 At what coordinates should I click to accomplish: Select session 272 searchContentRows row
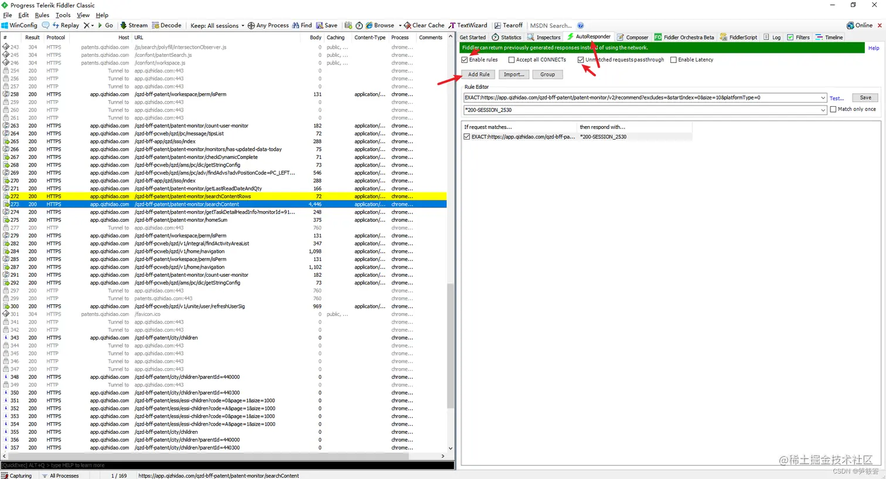click(x=224, y=196)
